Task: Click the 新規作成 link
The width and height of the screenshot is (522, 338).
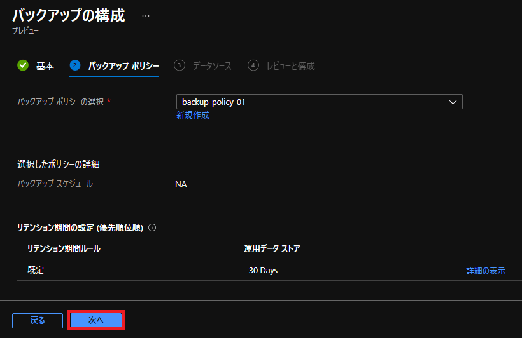Action: (x=192, y=115)
